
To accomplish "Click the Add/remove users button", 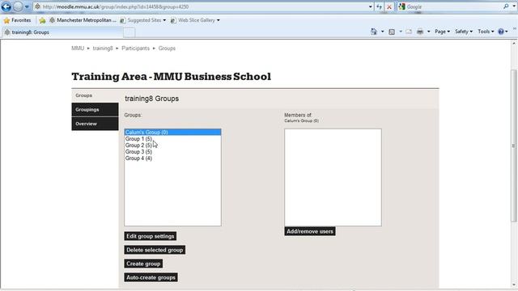I will click(x=310, y=231).
